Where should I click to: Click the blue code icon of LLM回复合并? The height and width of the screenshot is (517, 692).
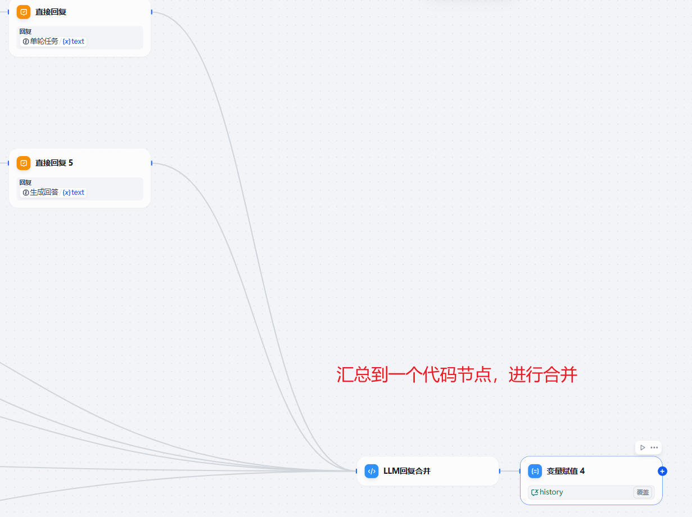[x=372, y=471]
